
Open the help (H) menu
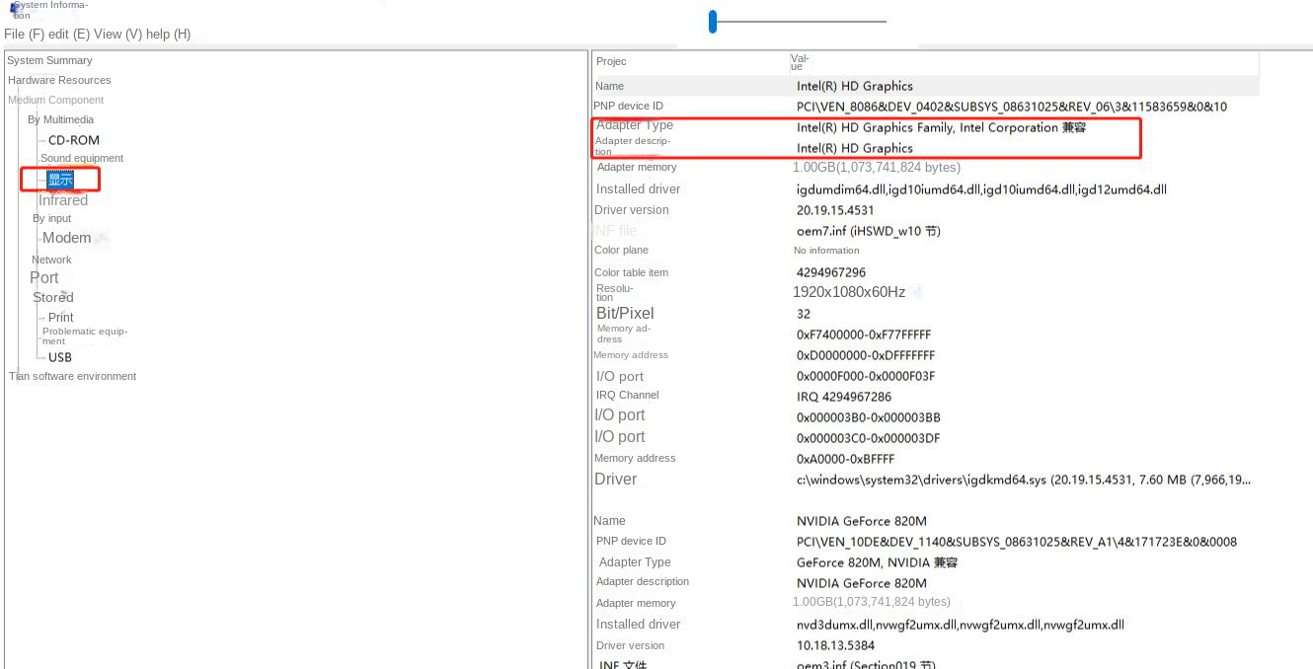tap(169, 34)
